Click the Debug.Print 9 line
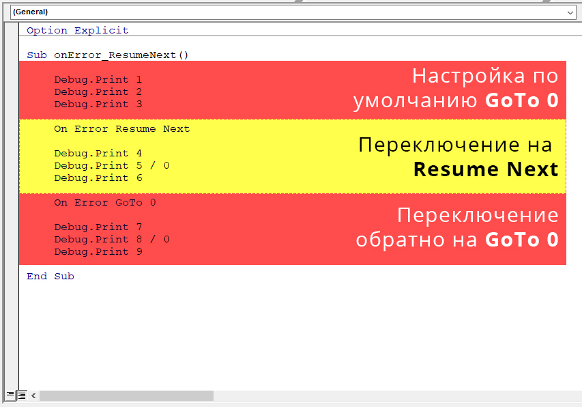 pyautogui.click(x=98, y=251)
